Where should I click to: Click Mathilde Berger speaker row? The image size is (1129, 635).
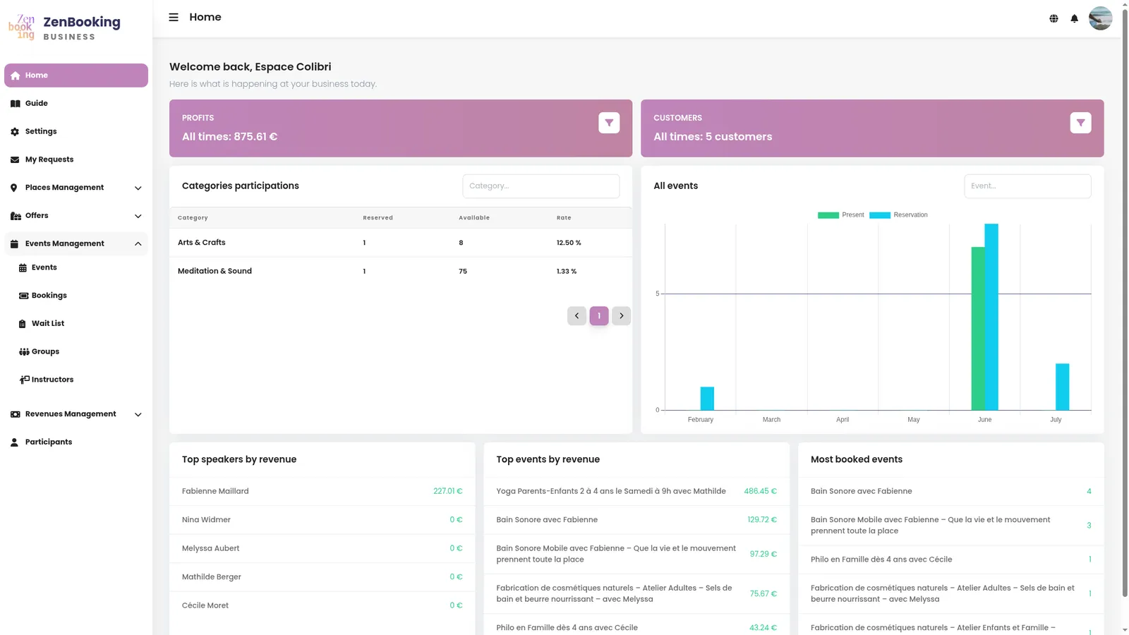(x=322, y=577)
